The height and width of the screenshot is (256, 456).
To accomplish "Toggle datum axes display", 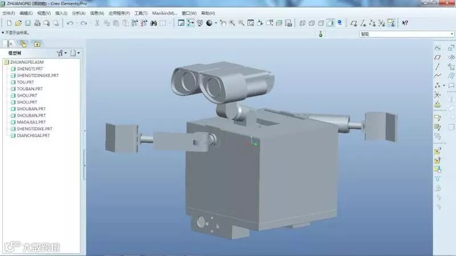I will click(x=363, y=23).
